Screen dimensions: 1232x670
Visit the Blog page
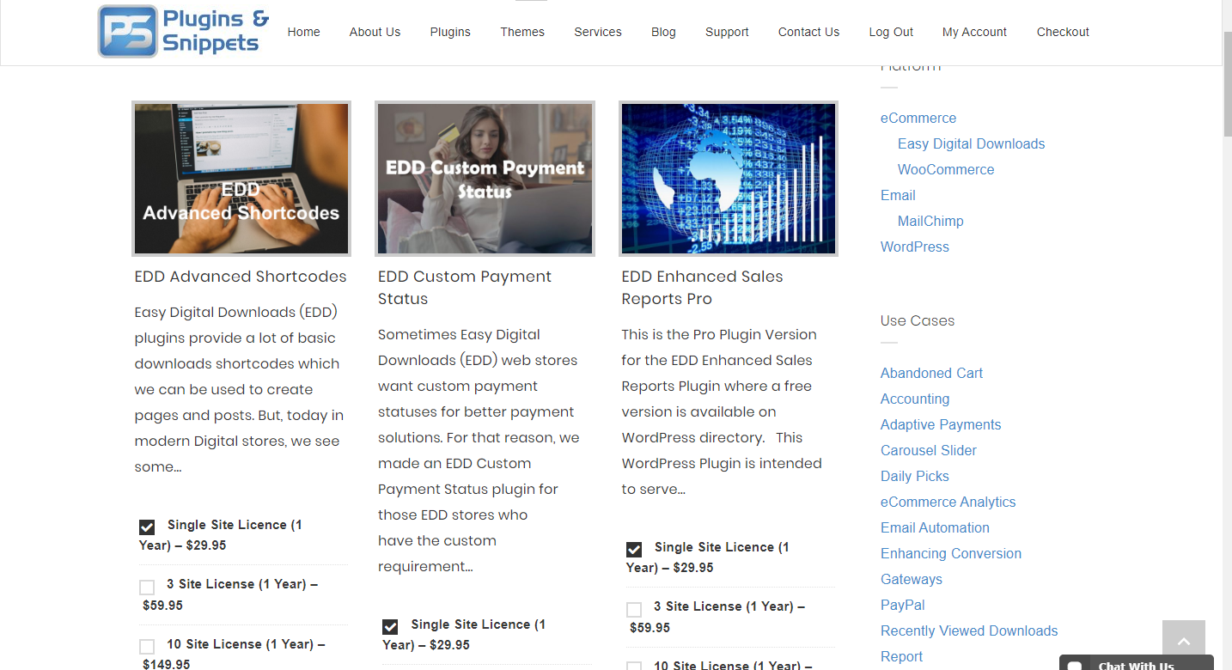click(663, 32)
